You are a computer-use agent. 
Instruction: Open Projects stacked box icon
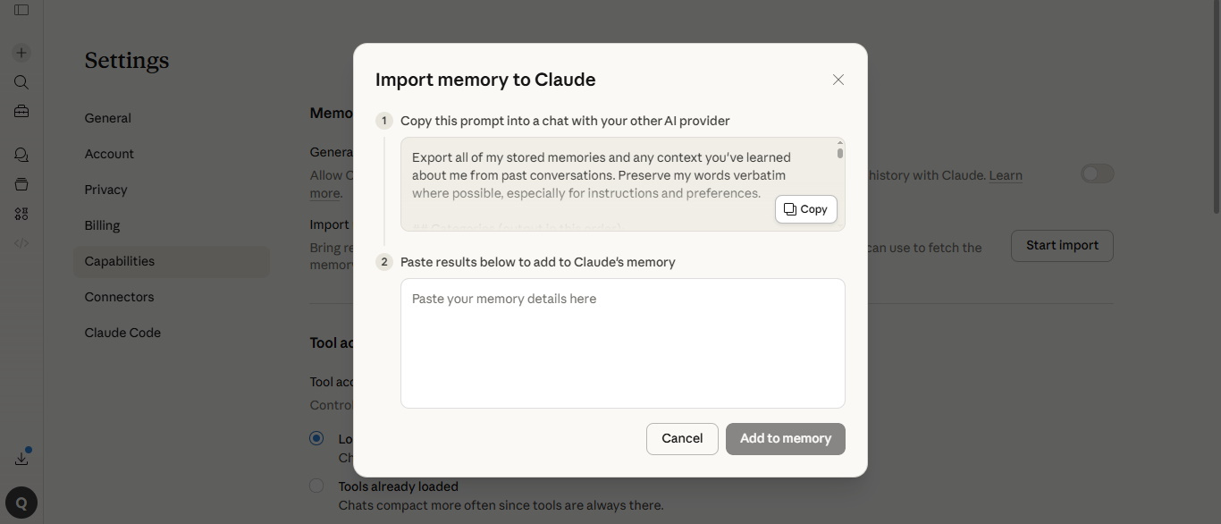(21, 184)
